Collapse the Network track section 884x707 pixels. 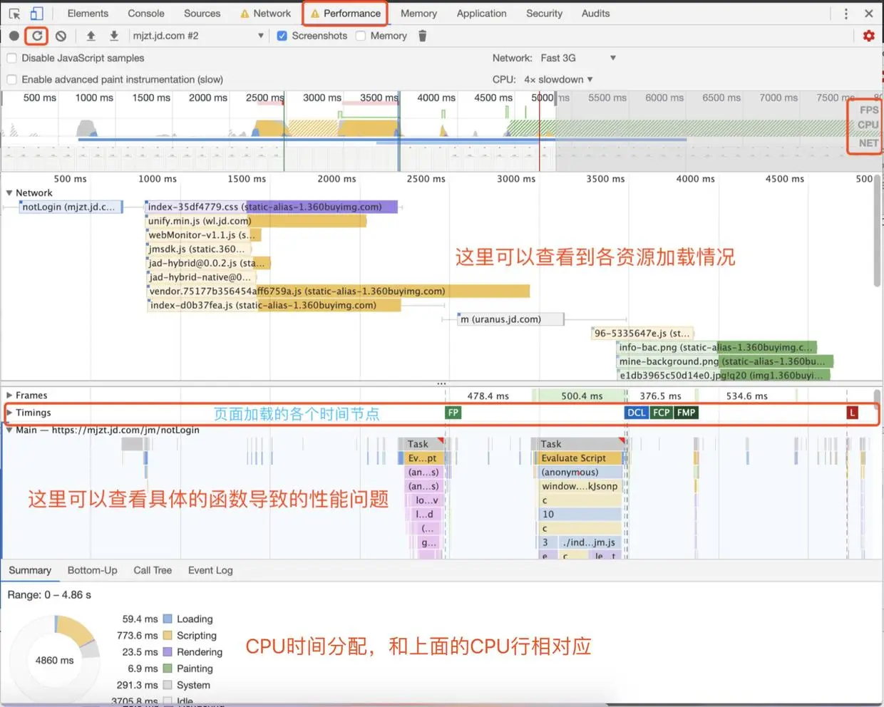[x=9, y=192]
